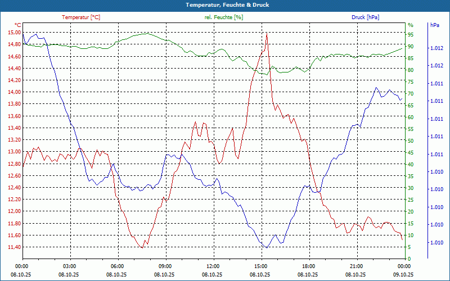The height and width of the screenshot is (281, 450).
Task: Click the green '50' humidity axis value
Action: point(411,141)
